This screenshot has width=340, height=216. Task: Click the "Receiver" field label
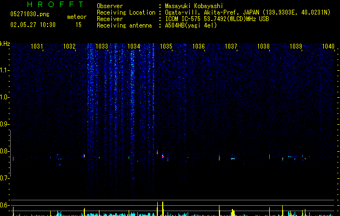pyautogui.click(x=110, y=19)
